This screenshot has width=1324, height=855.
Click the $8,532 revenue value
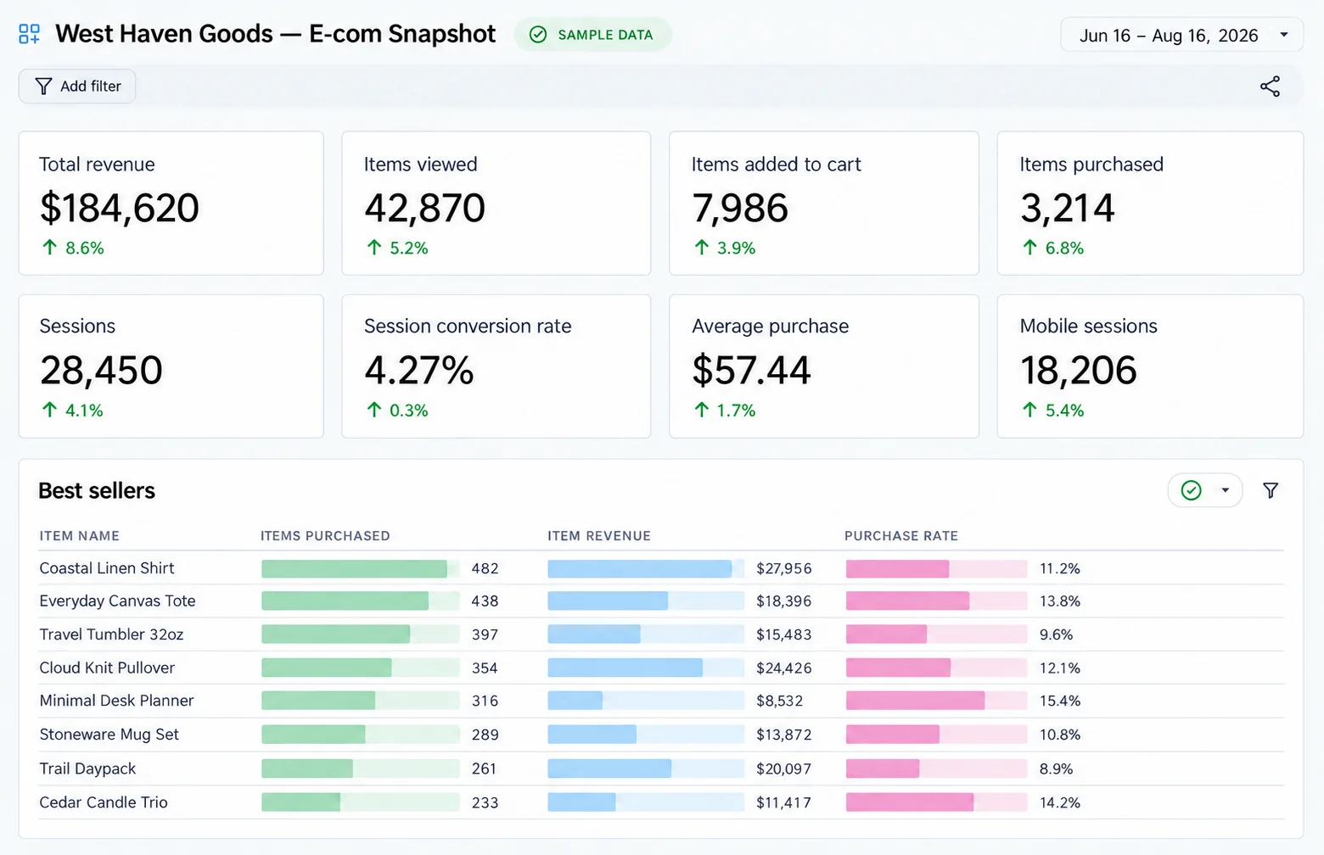(780, 701)
